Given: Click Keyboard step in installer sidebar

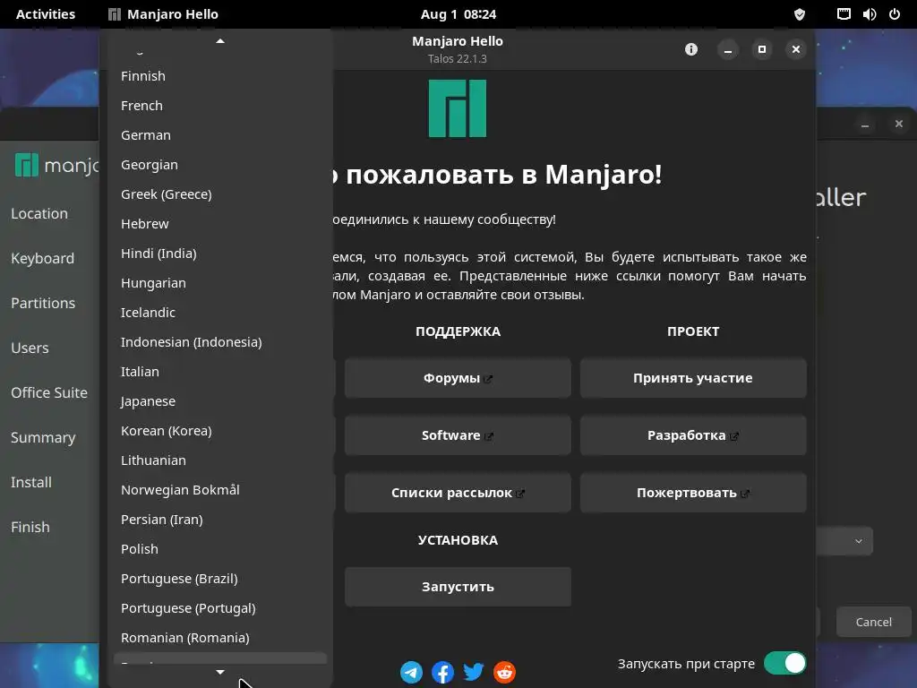Looking at the screenshot, I should coord(43,258).
